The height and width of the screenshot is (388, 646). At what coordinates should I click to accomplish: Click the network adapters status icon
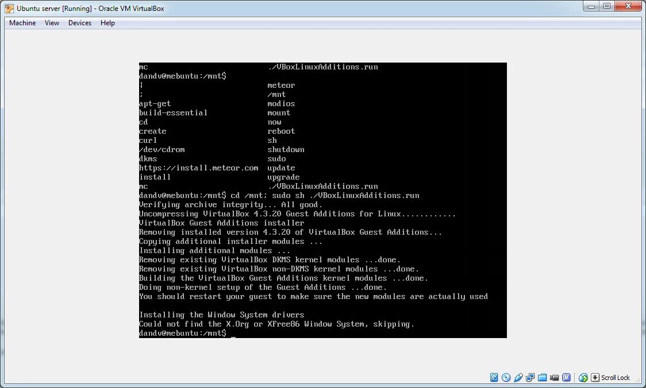(530, 377)
